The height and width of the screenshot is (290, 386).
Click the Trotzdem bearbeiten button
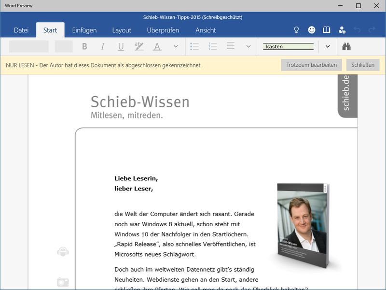click(x=311, y=65)
